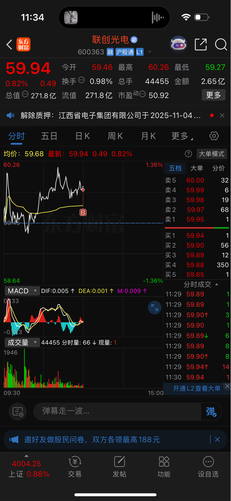Close the 开通L2 banner

click(227, 386)
